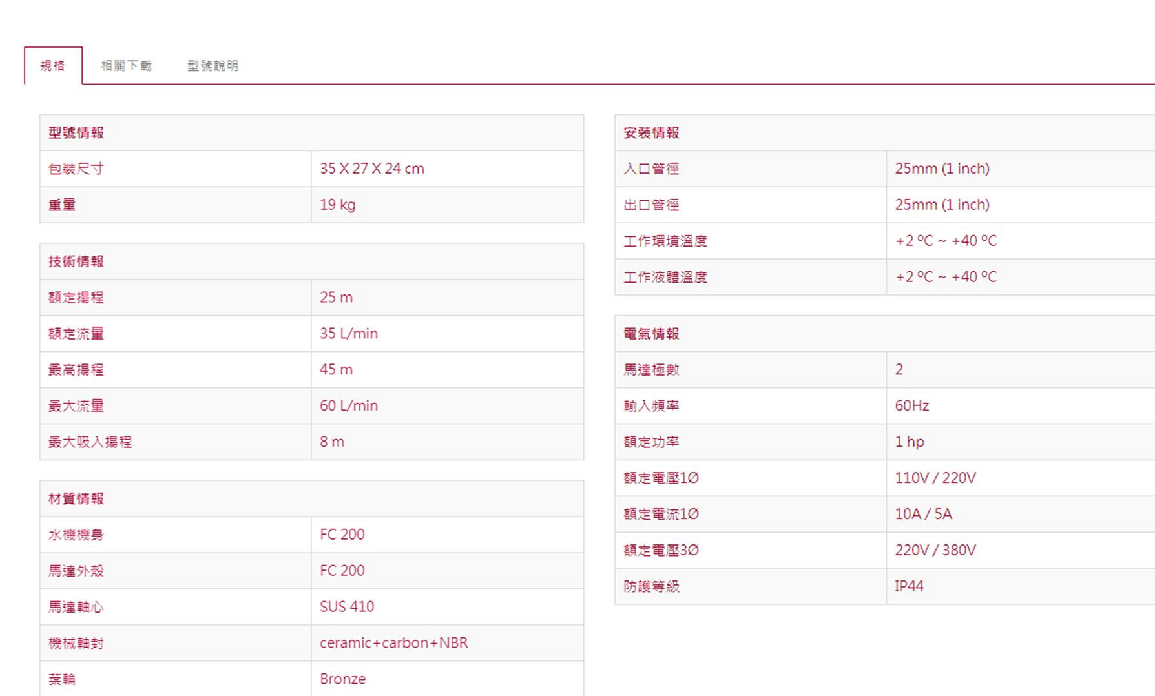Click the 包裝尺寸 label
Viewport: 1155px width, 696px height.
(x=76, y=169)
